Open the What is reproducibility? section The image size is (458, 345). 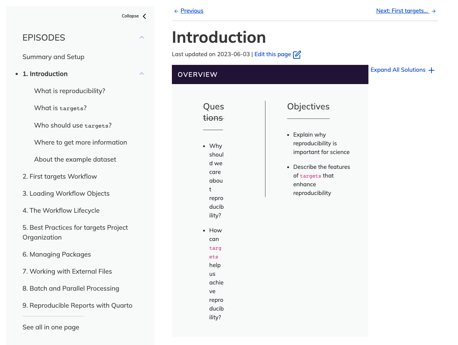tap(70, 91)
